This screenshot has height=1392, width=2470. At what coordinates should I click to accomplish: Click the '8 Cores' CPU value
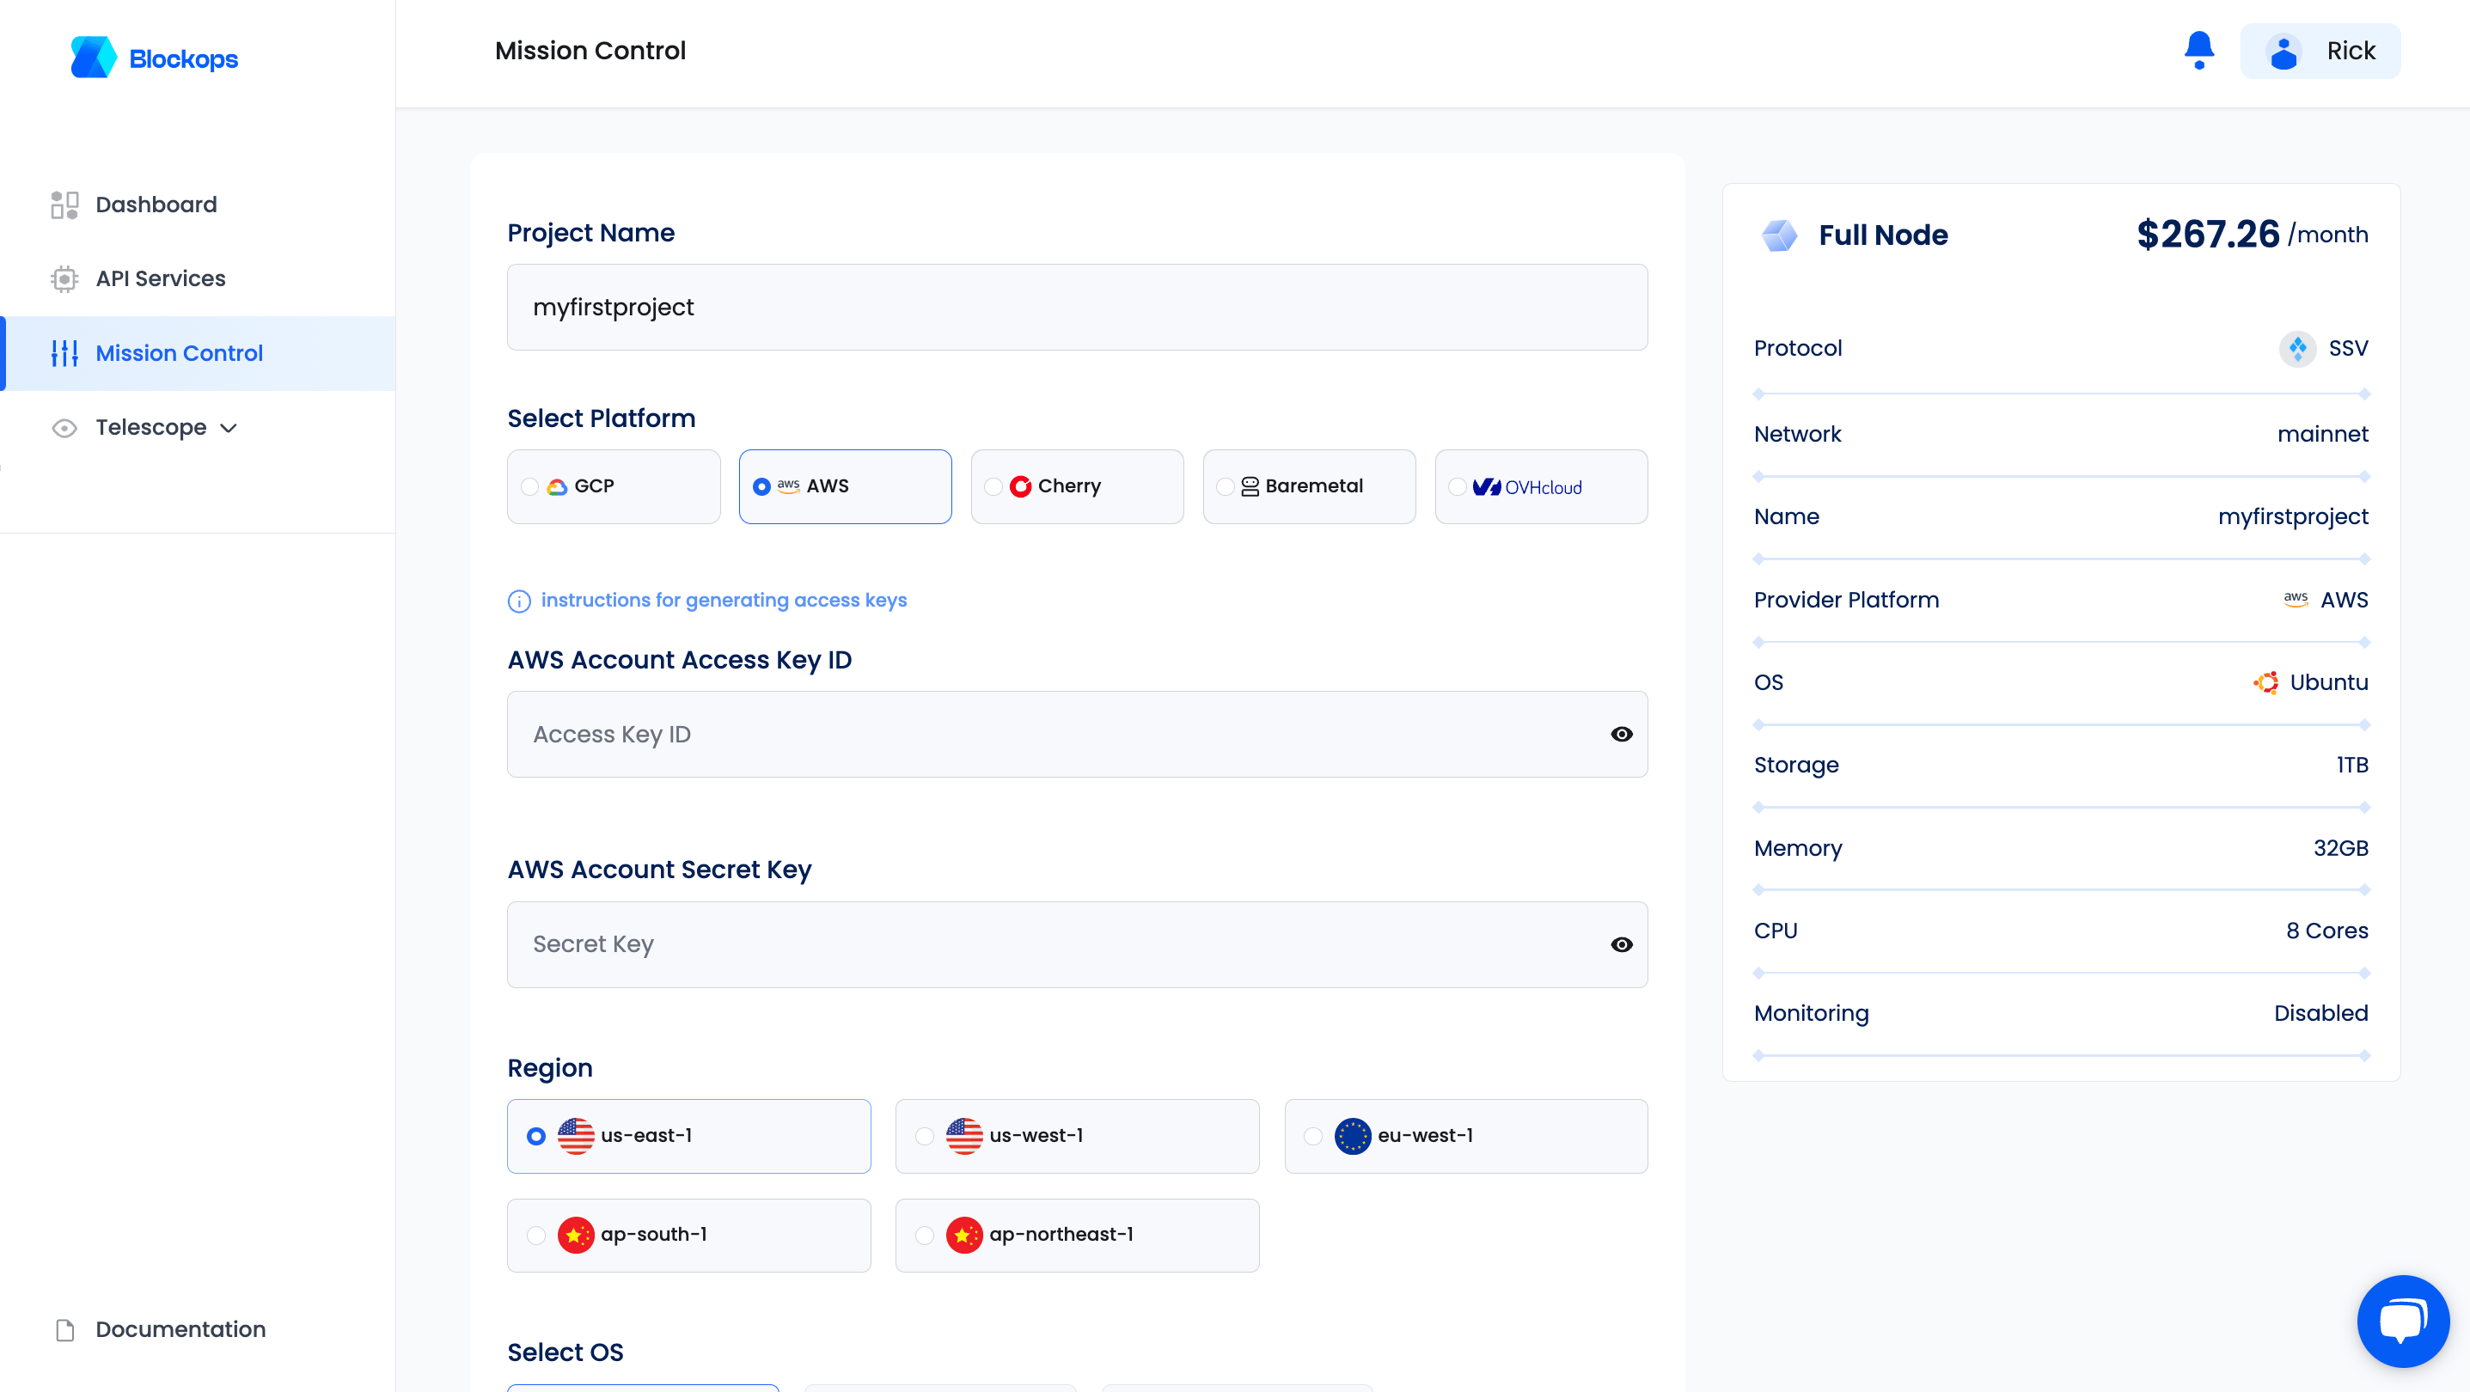2326,931
